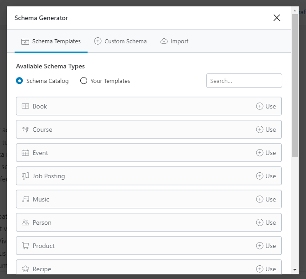Click the schema Search field
The height and width of the screenshot is (279, 306).
pos(244,81)
